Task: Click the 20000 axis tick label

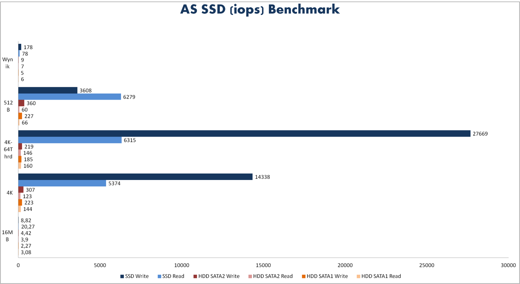Action: pos(345,265)
